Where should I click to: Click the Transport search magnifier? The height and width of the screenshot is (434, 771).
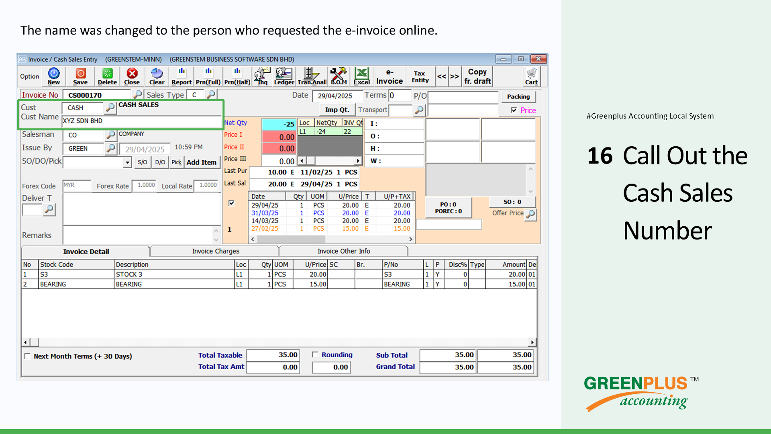pyautogui.click(x=419, y=110)
